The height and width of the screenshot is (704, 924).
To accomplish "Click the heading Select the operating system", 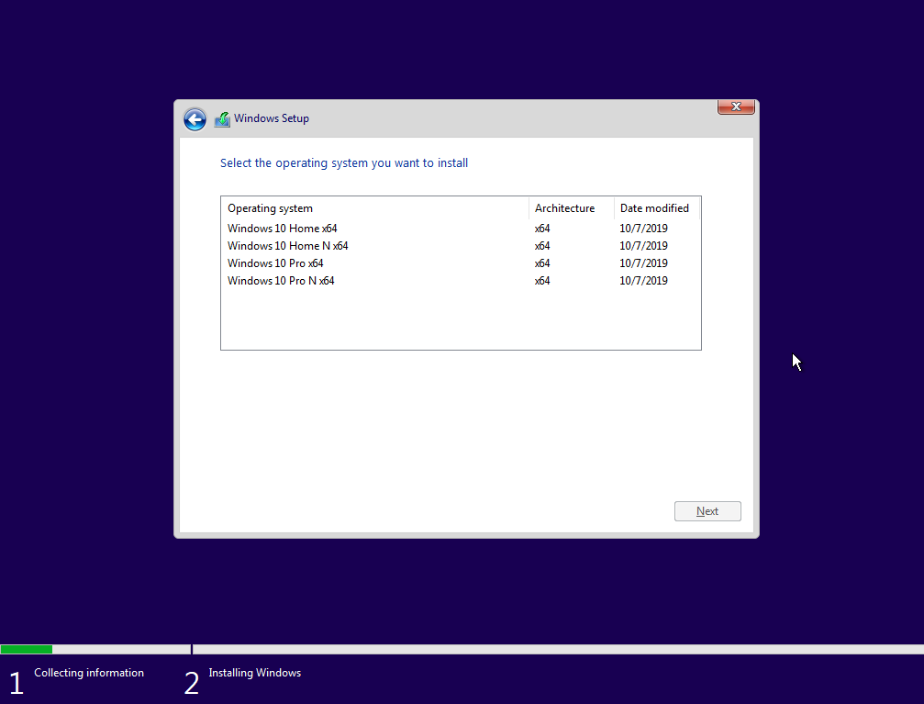I will tap(344, 163).
